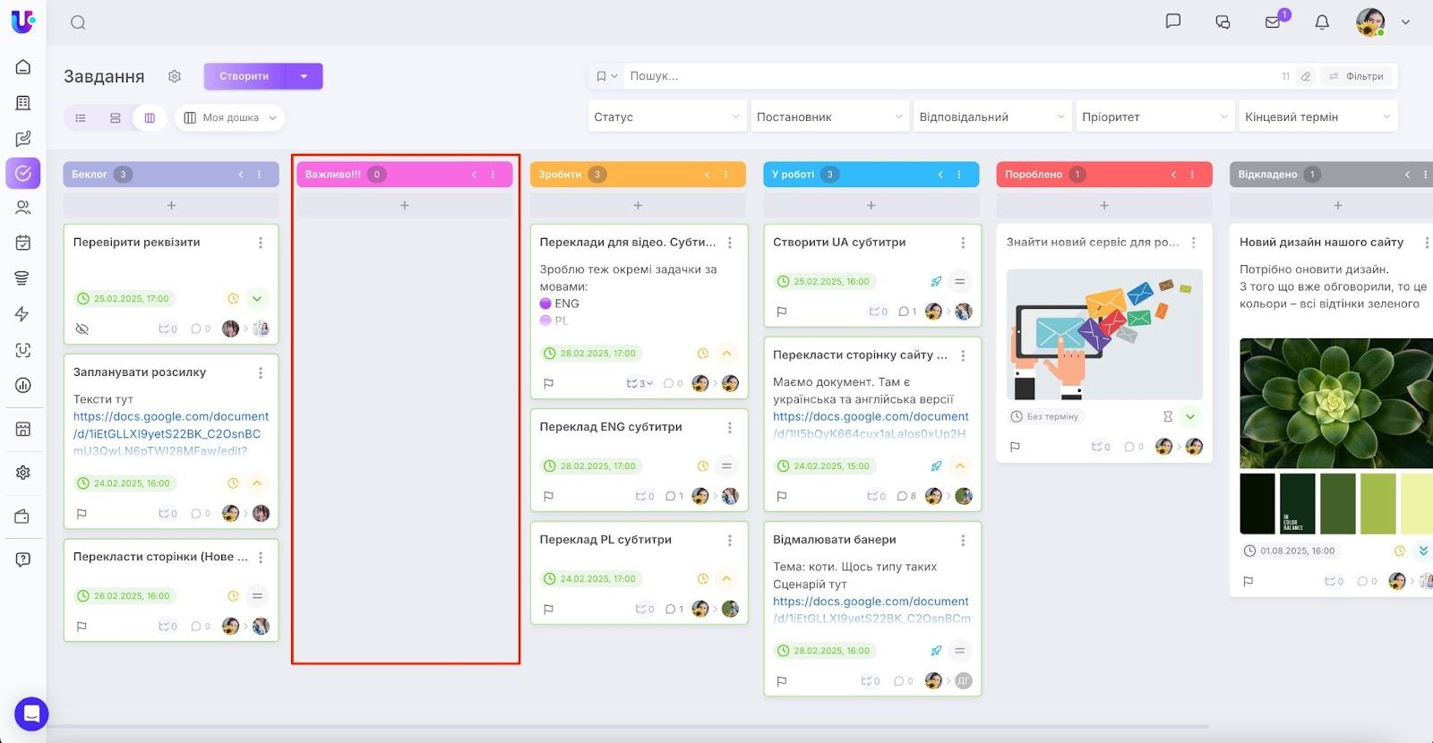Expand the Пріоритет filter dropdown

(x=1154, y=116)
